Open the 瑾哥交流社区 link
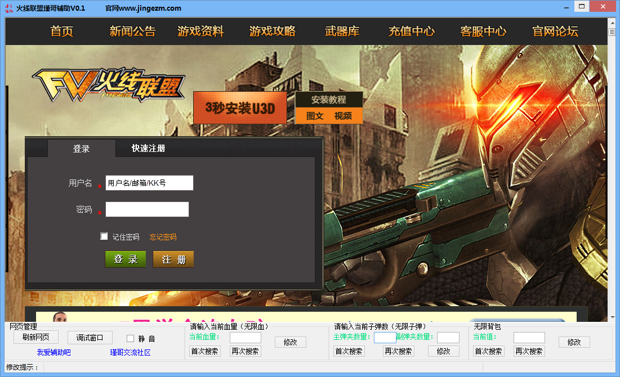 click(131, 352)
